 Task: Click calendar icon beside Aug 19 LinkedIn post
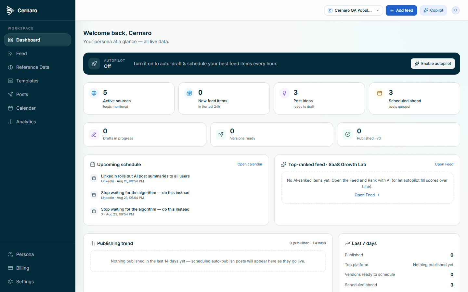[x=94, y=178]
